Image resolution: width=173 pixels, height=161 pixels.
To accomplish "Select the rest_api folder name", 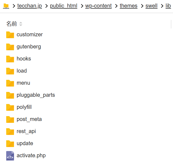I will pyautogui.click(x=26, y=131).
